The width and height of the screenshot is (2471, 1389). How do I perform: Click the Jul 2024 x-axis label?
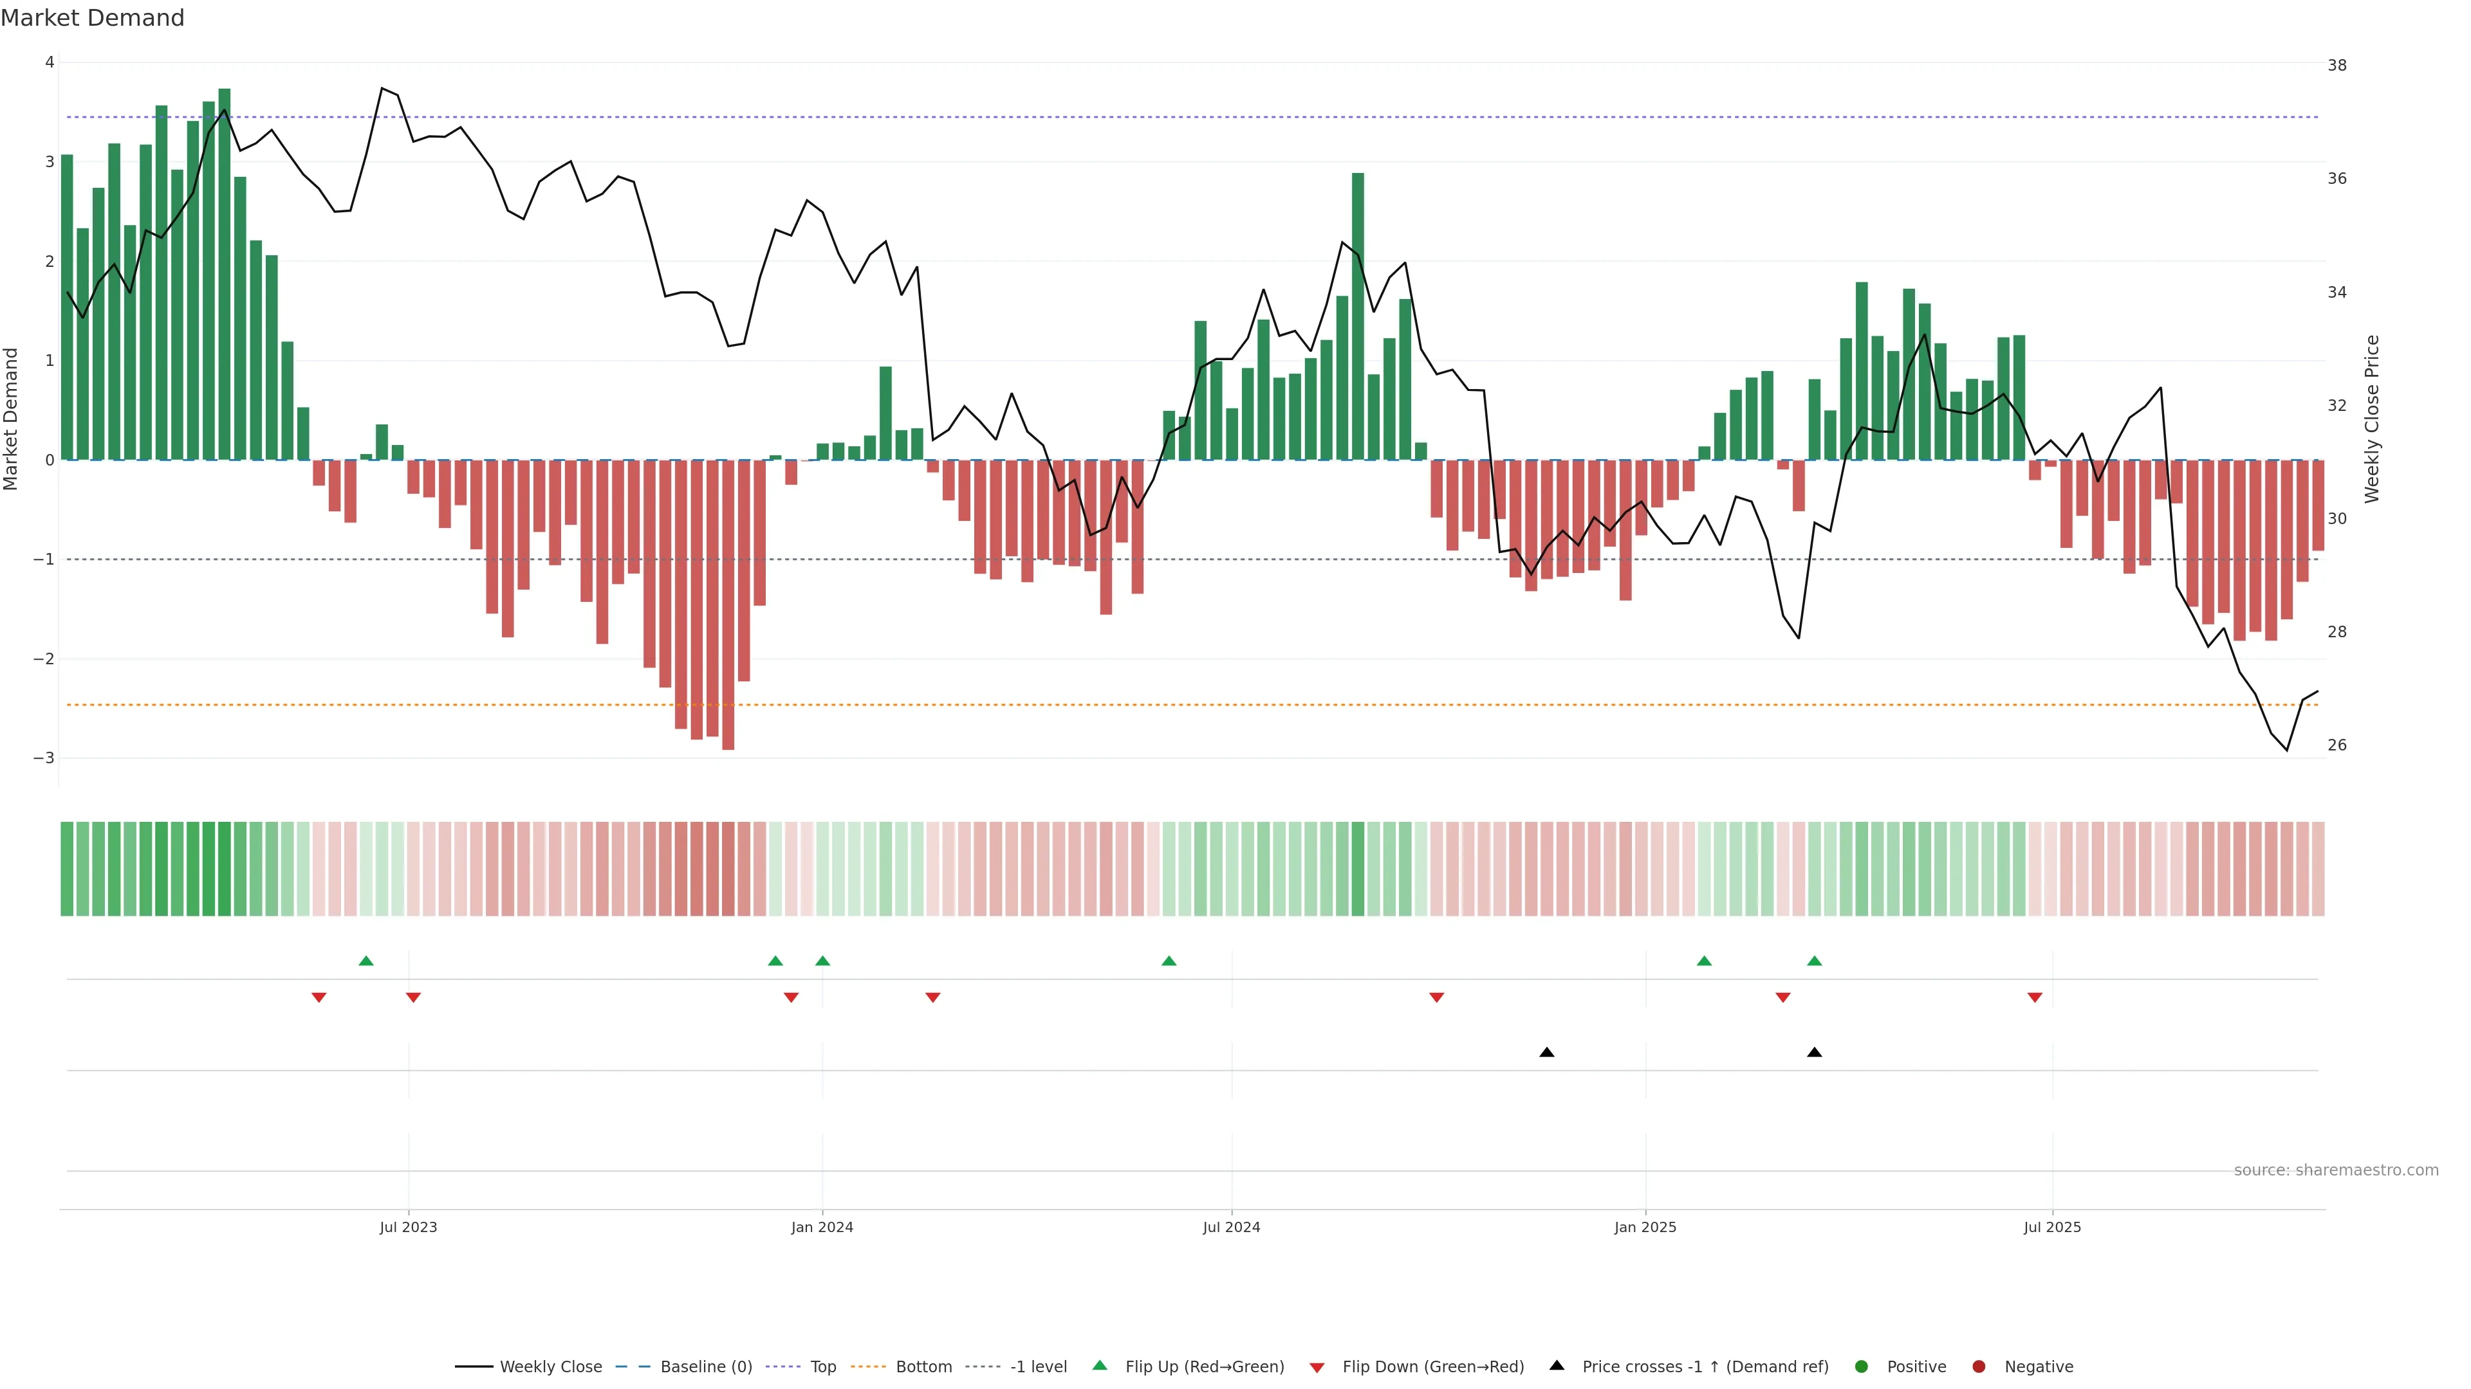coord(1231,1227)
